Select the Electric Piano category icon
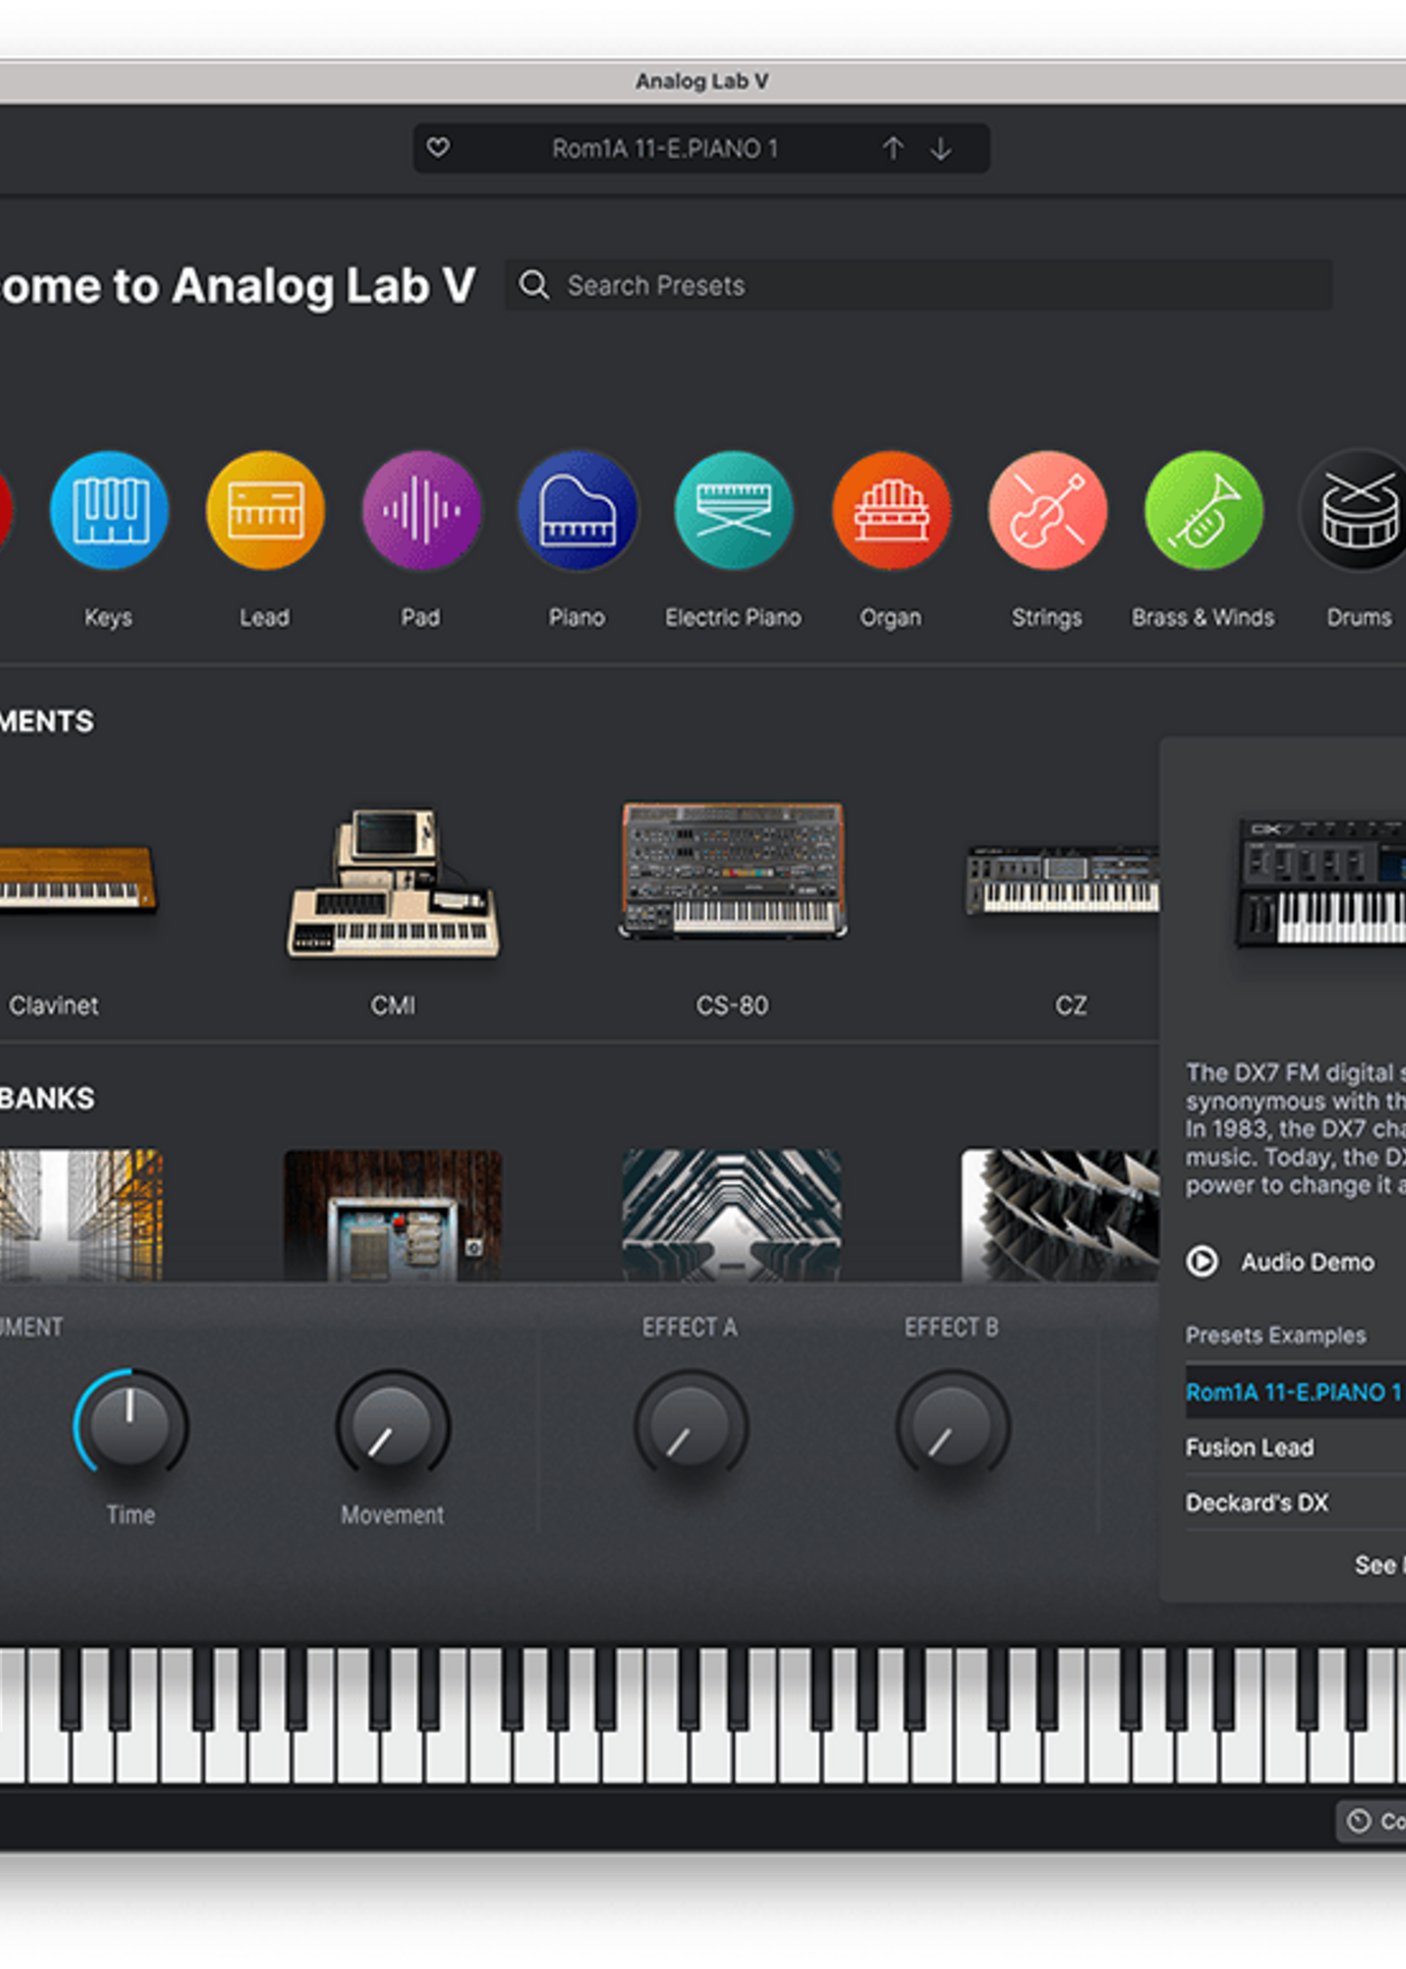Image resolution: width=1406 pixels, height=1969 pixels. tap(734, 510)
